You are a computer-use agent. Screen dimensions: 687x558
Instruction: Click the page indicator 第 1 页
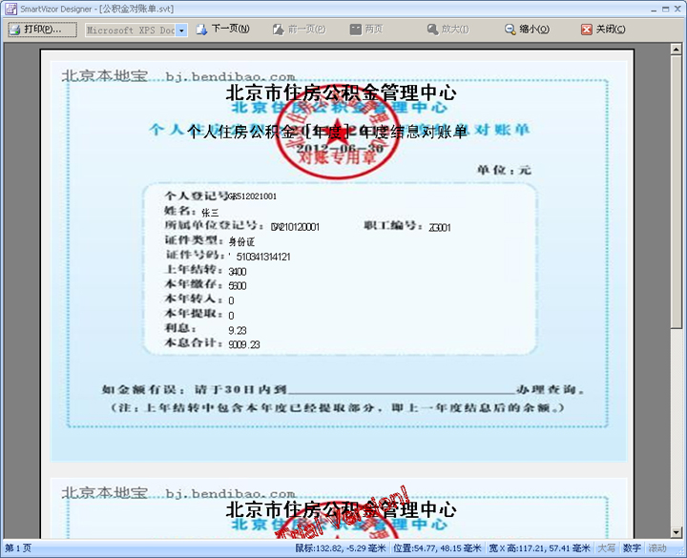pyautogui.click(x=18, y=548)
